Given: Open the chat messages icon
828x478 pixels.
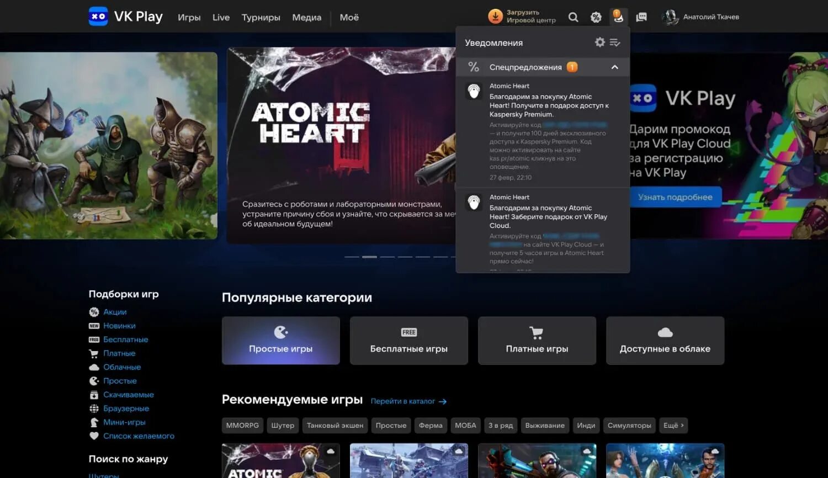Looking at the screenshot, I should pyautogui.click(x=641, y=17).
